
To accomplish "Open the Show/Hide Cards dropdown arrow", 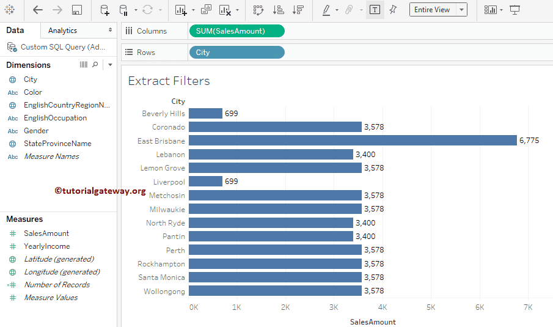I will (x=501, y=10).
